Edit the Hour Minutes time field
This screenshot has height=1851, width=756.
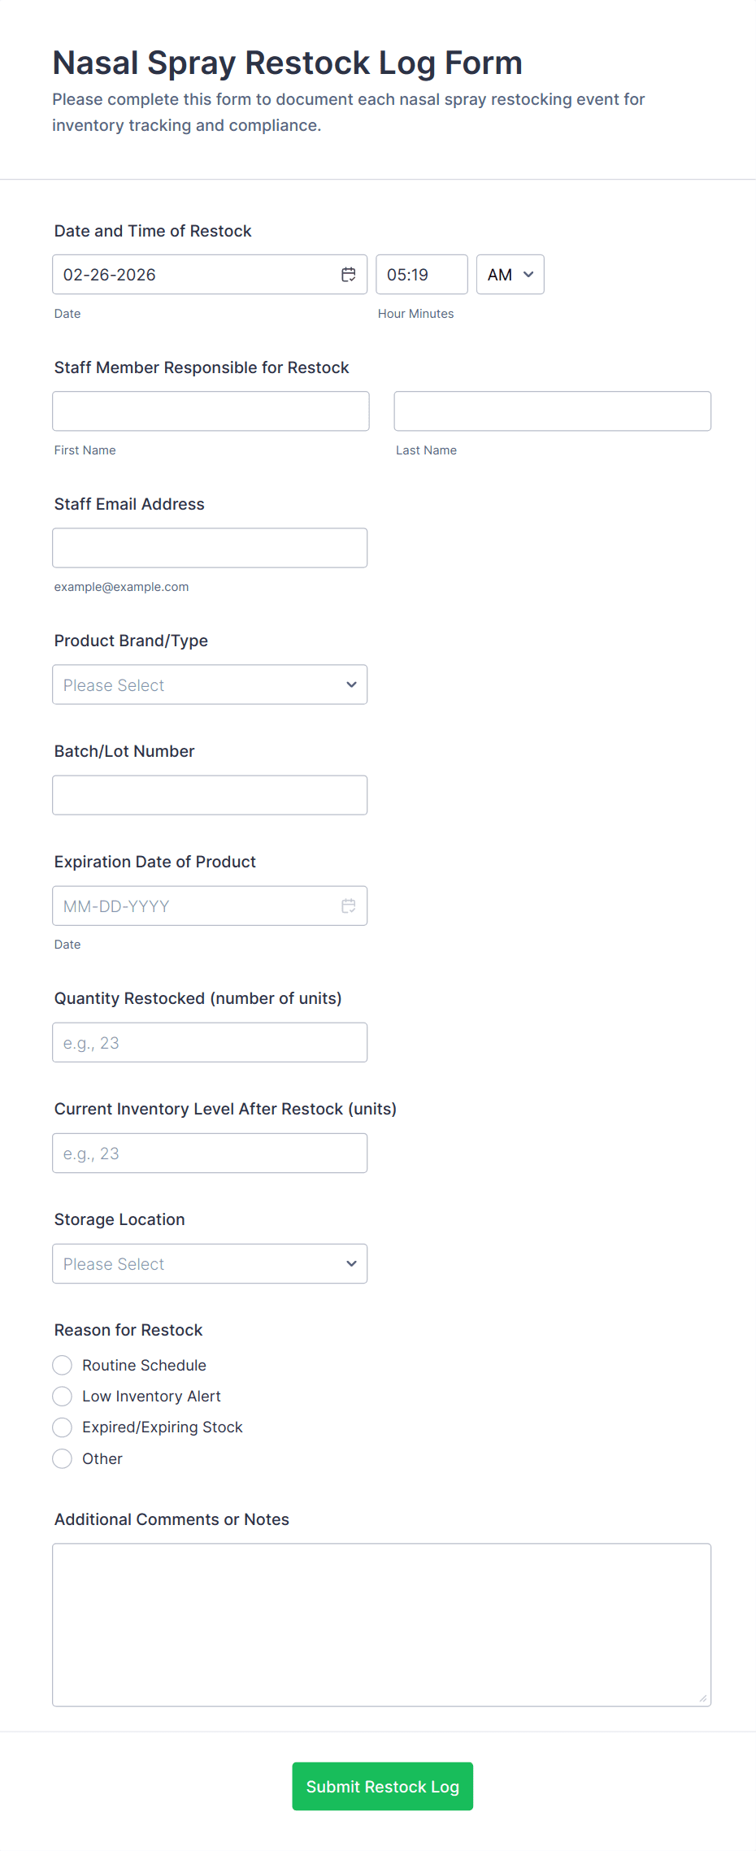click(421, 275)
